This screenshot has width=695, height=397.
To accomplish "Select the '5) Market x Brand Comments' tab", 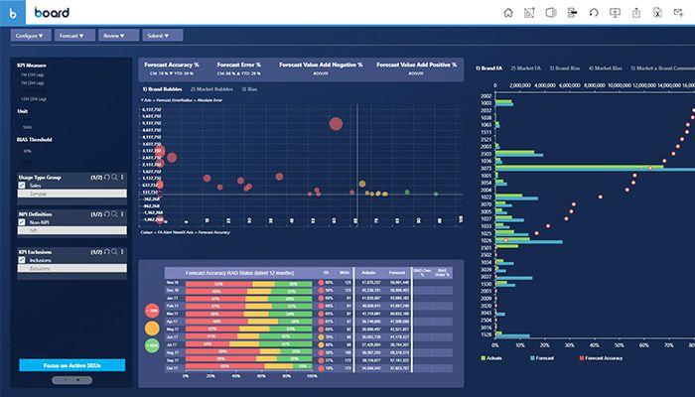I will point(662,68).
